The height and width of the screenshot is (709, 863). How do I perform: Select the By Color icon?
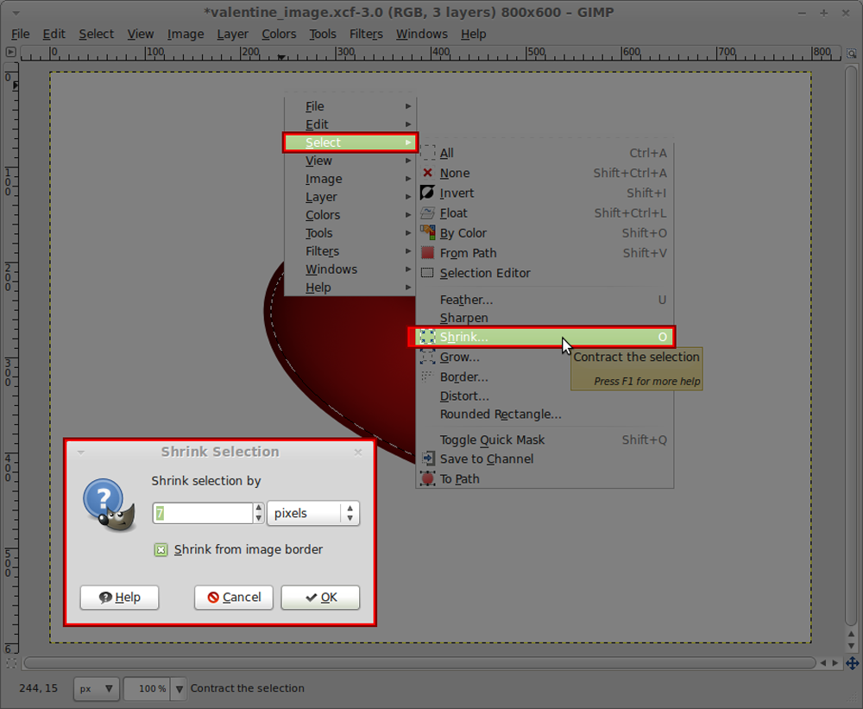click(x=427, y=232)
